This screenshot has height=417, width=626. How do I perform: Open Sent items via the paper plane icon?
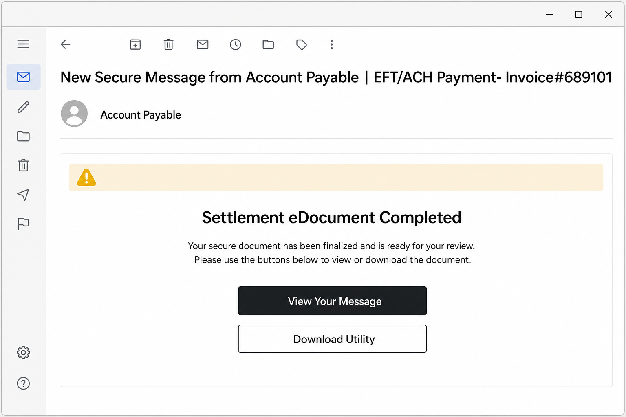coord(23,195)
